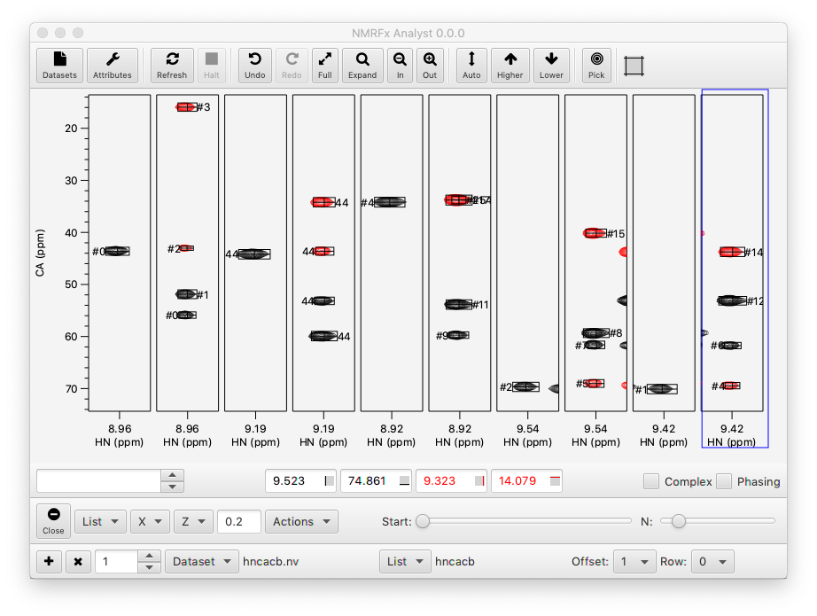Click the strip number field showing 1
The height and width of the screenshot is (616, 817).
[116, 561]
